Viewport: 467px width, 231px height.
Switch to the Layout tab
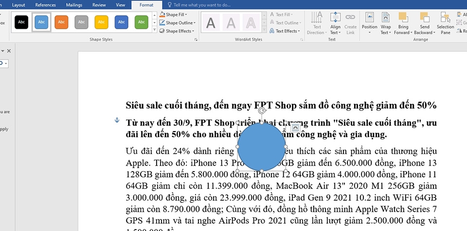pos(18,5)
